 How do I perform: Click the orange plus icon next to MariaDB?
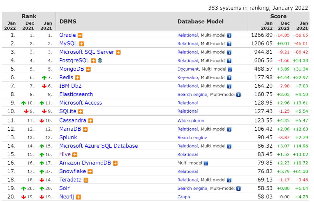85,129
